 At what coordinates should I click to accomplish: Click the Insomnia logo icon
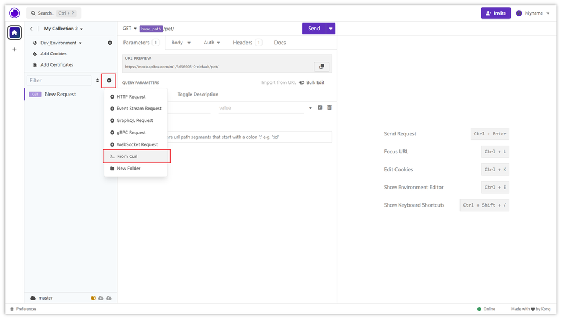pos(15,13)
